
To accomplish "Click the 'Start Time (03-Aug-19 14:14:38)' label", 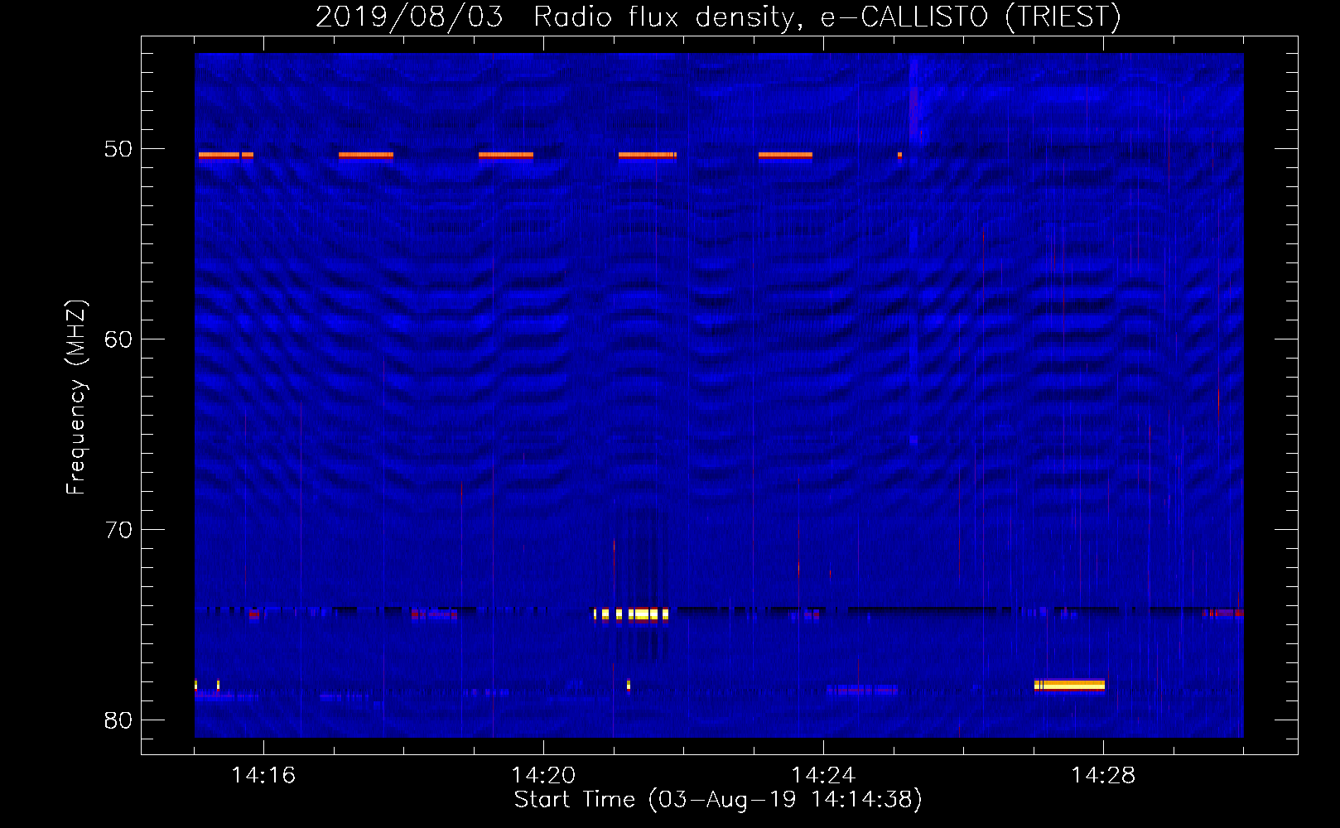I will pos(718,799).
